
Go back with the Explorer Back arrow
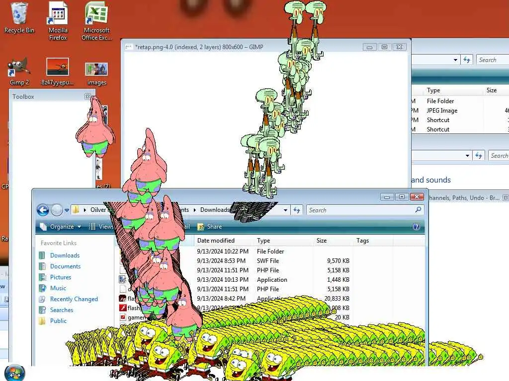coord(43,210)
